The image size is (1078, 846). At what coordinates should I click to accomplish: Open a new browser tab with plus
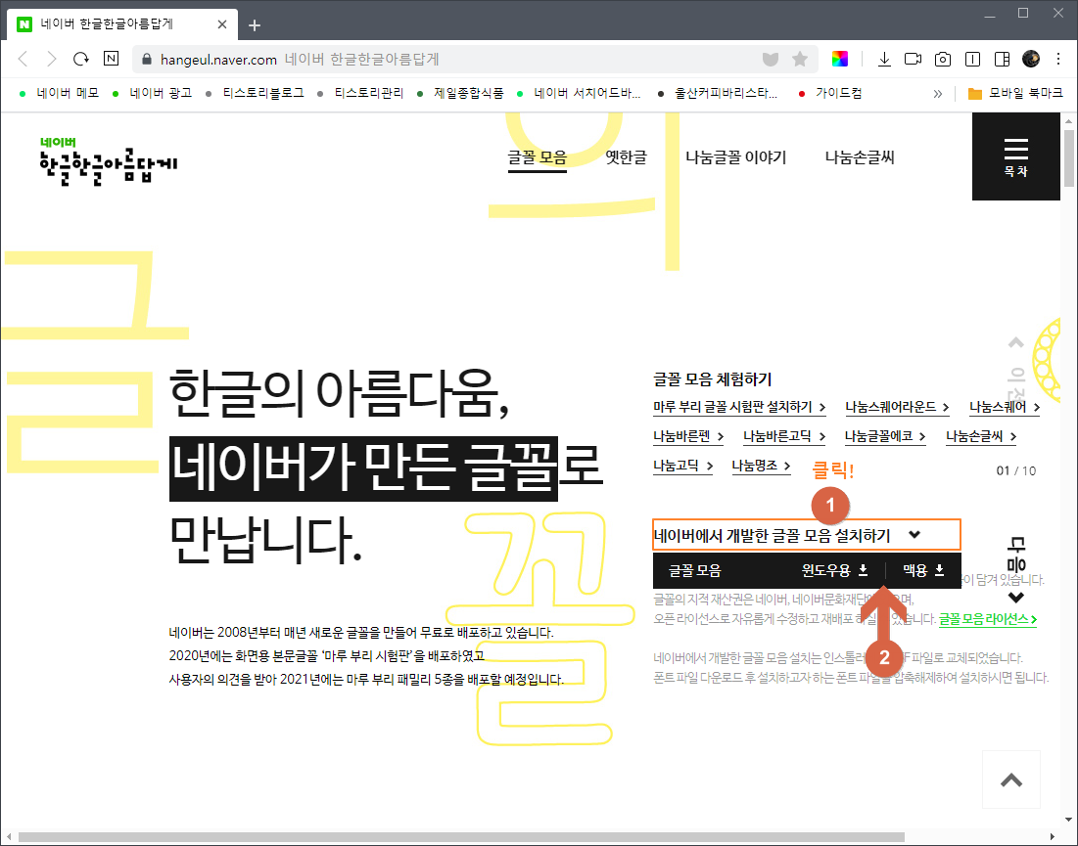pos(255,25)
